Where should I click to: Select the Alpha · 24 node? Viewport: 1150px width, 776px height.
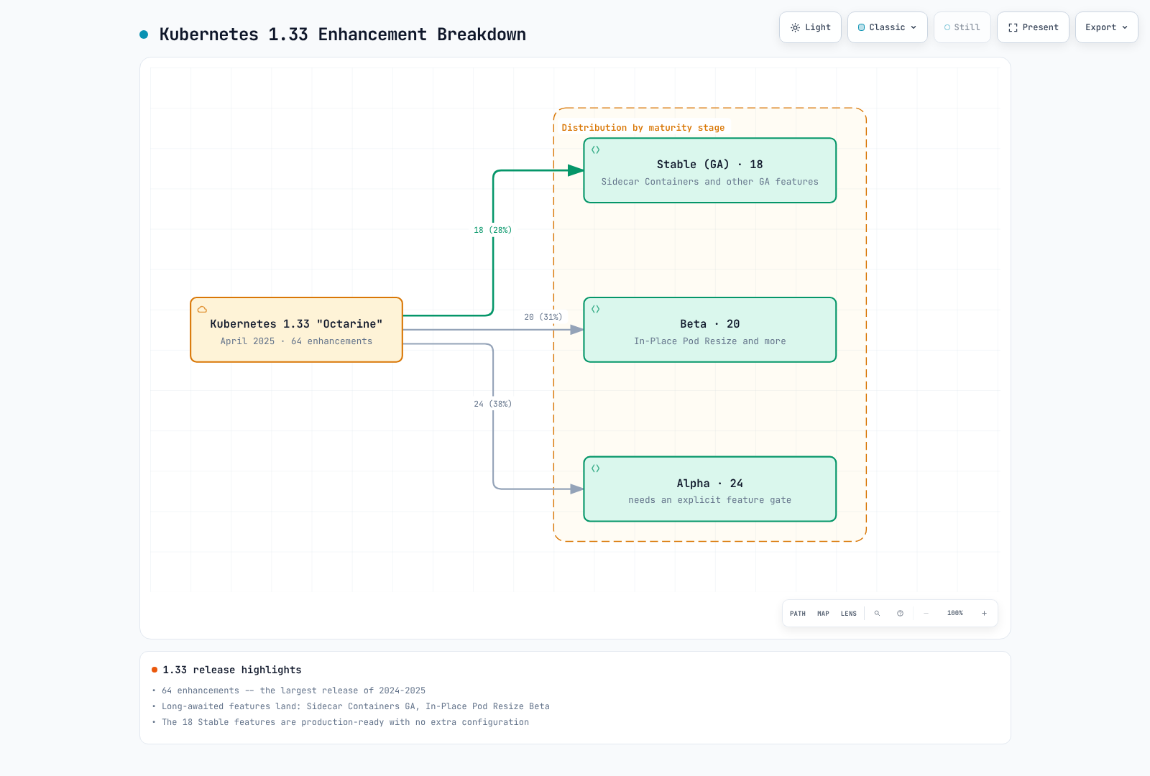coord(710,489)
